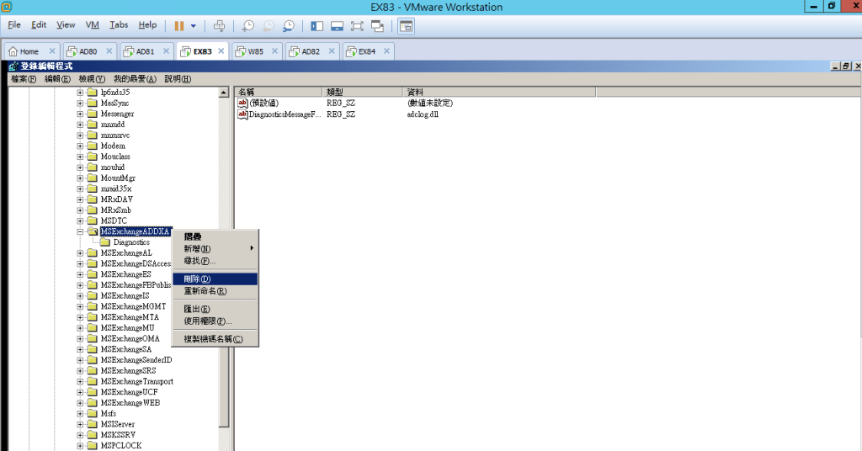The height and width of the screenshot is (451, 862).
Task: Click the VMware pause button icon
Action: 179,25
